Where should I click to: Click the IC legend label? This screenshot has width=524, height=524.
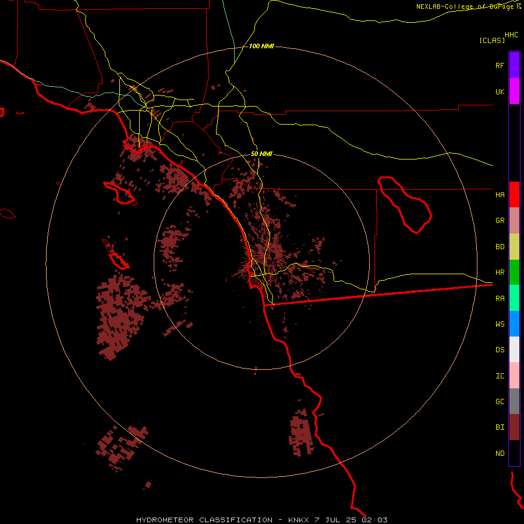(x=500, y=376)
